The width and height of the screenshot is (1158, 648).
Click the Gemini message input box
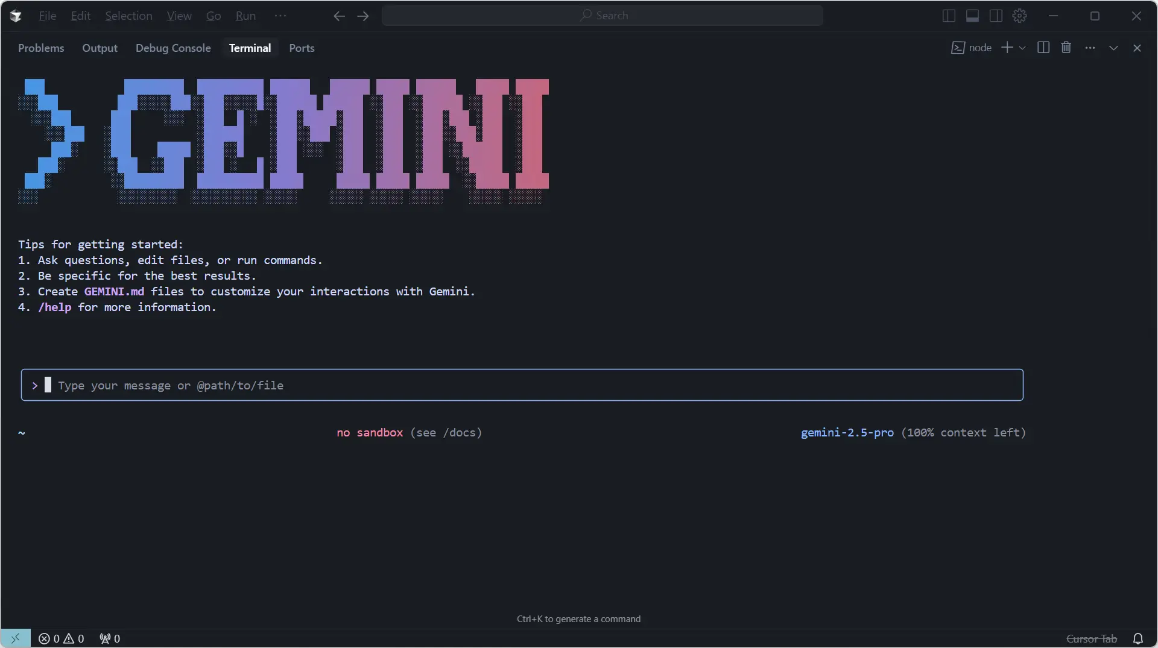[522, 385]
